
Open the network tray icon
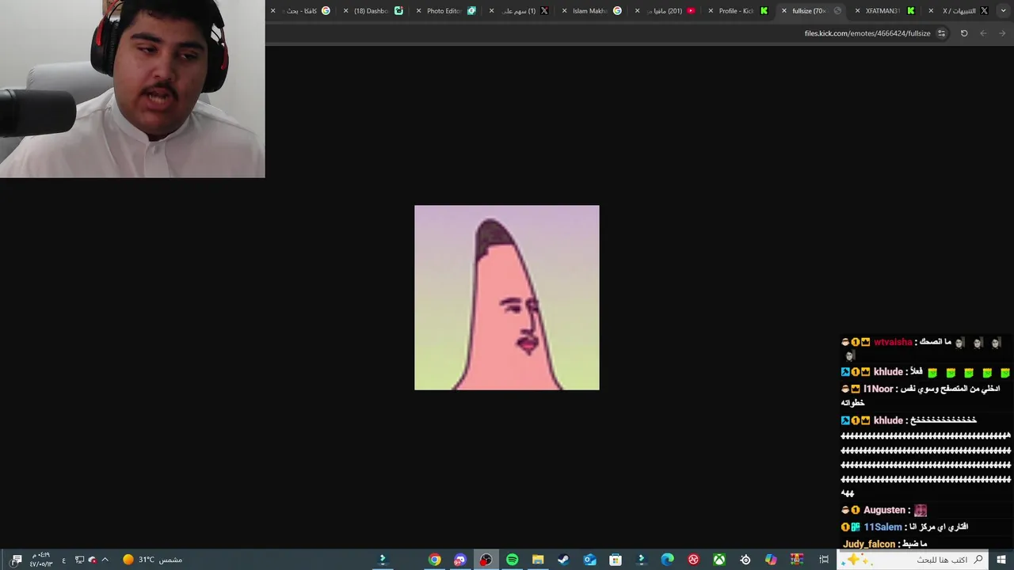[x=79, y=560]
